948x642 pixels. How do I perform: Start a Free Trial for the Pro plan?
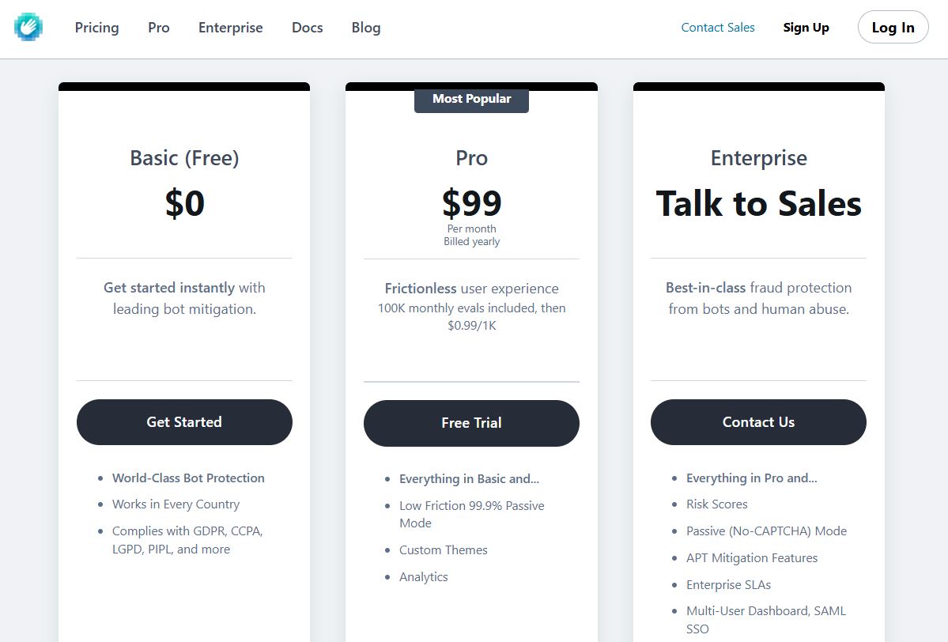pyautogui.click(x=471, y=422)
